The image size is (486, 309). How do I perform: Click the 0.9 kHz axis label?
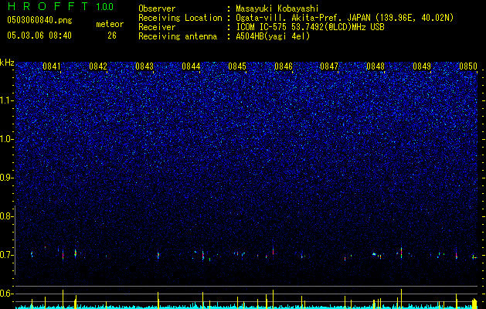coord(7,178)
